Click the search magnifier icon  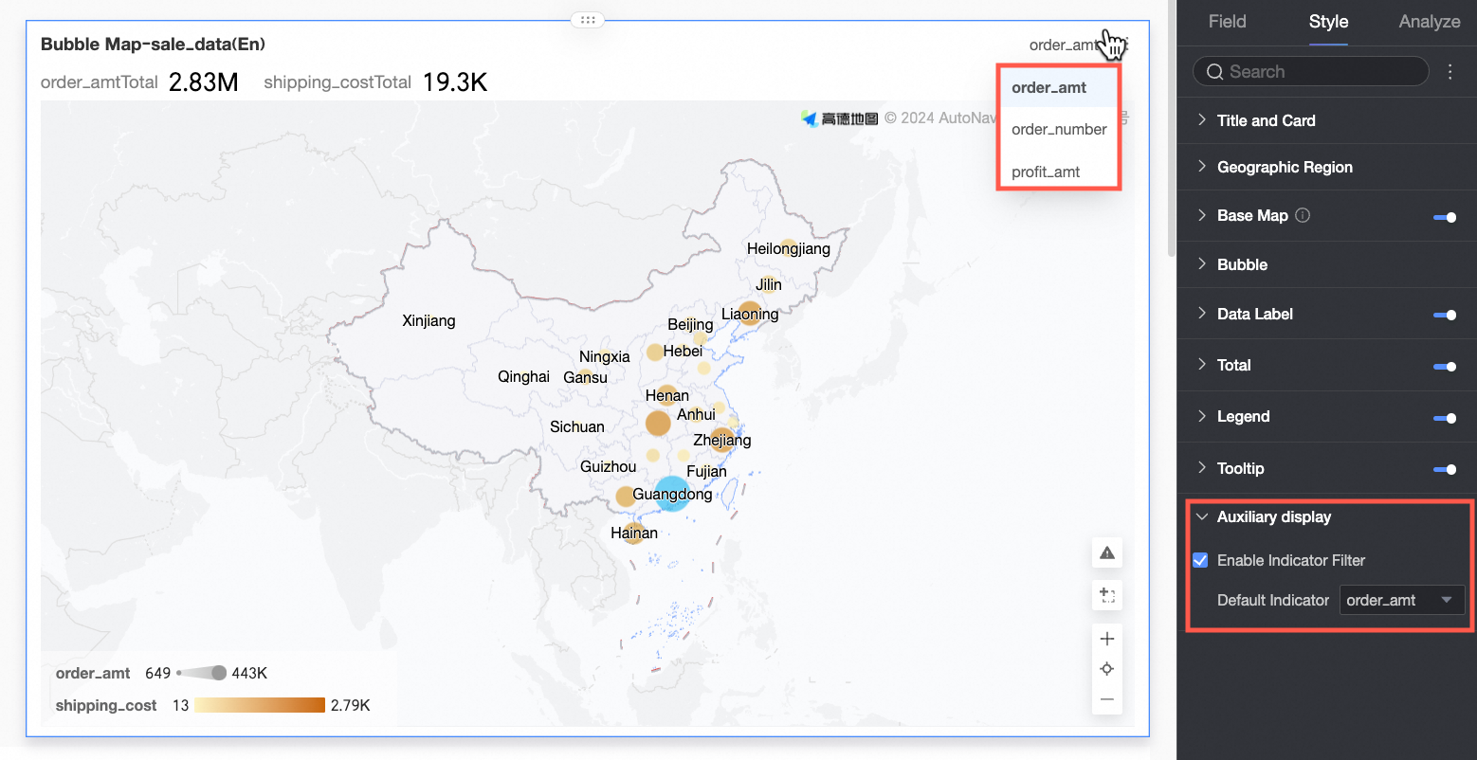(1214, 72)
